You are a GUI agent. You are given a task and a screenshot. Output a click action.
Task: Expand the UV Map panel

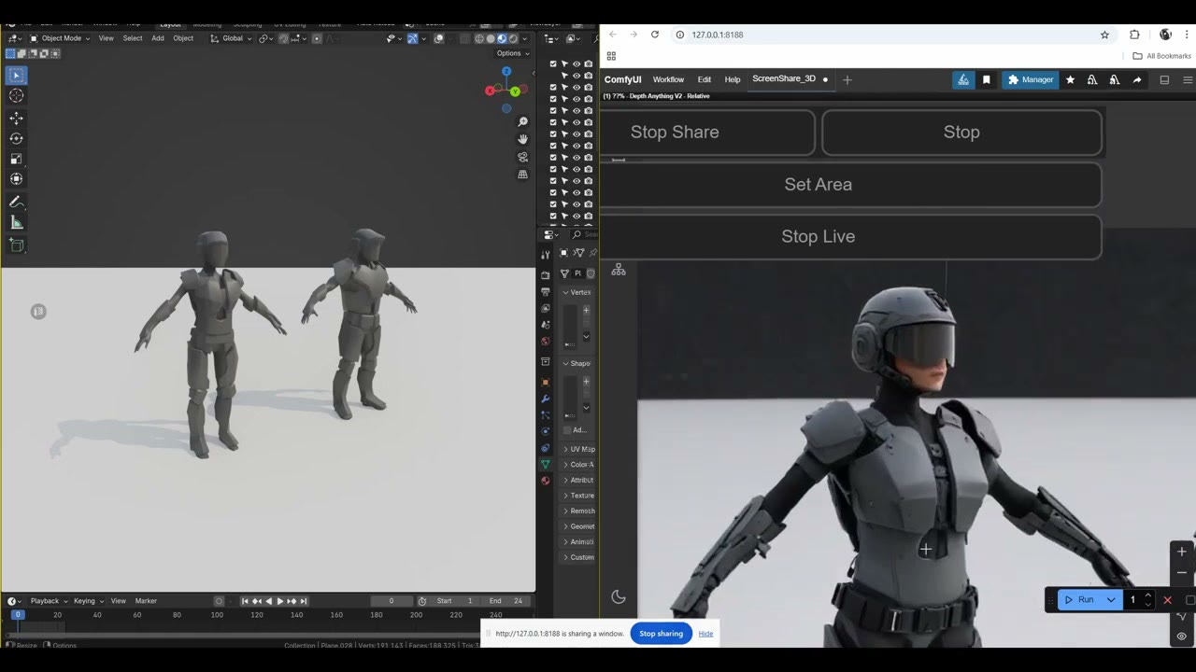pyautogui.click(x=579, y=449)
